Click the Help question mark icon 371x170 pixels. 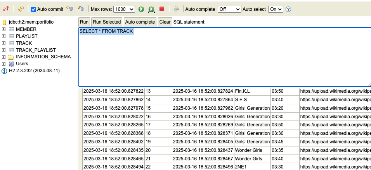(288, 9)
